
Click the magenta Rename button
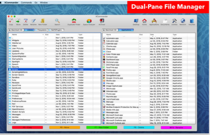pyautogui.click(x=176, y=128)
